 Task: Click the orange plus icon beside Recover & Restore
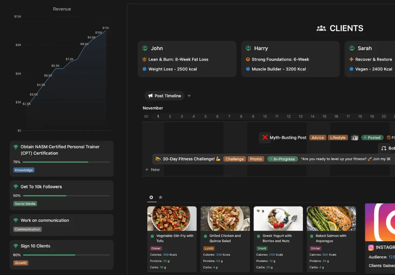point(351,59)
